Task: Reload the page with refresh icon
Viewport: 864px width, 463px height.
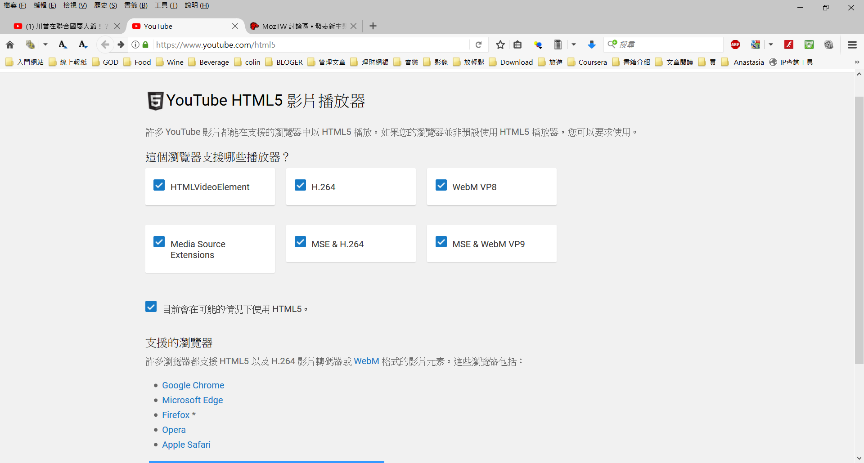Action: pos(479,45)
